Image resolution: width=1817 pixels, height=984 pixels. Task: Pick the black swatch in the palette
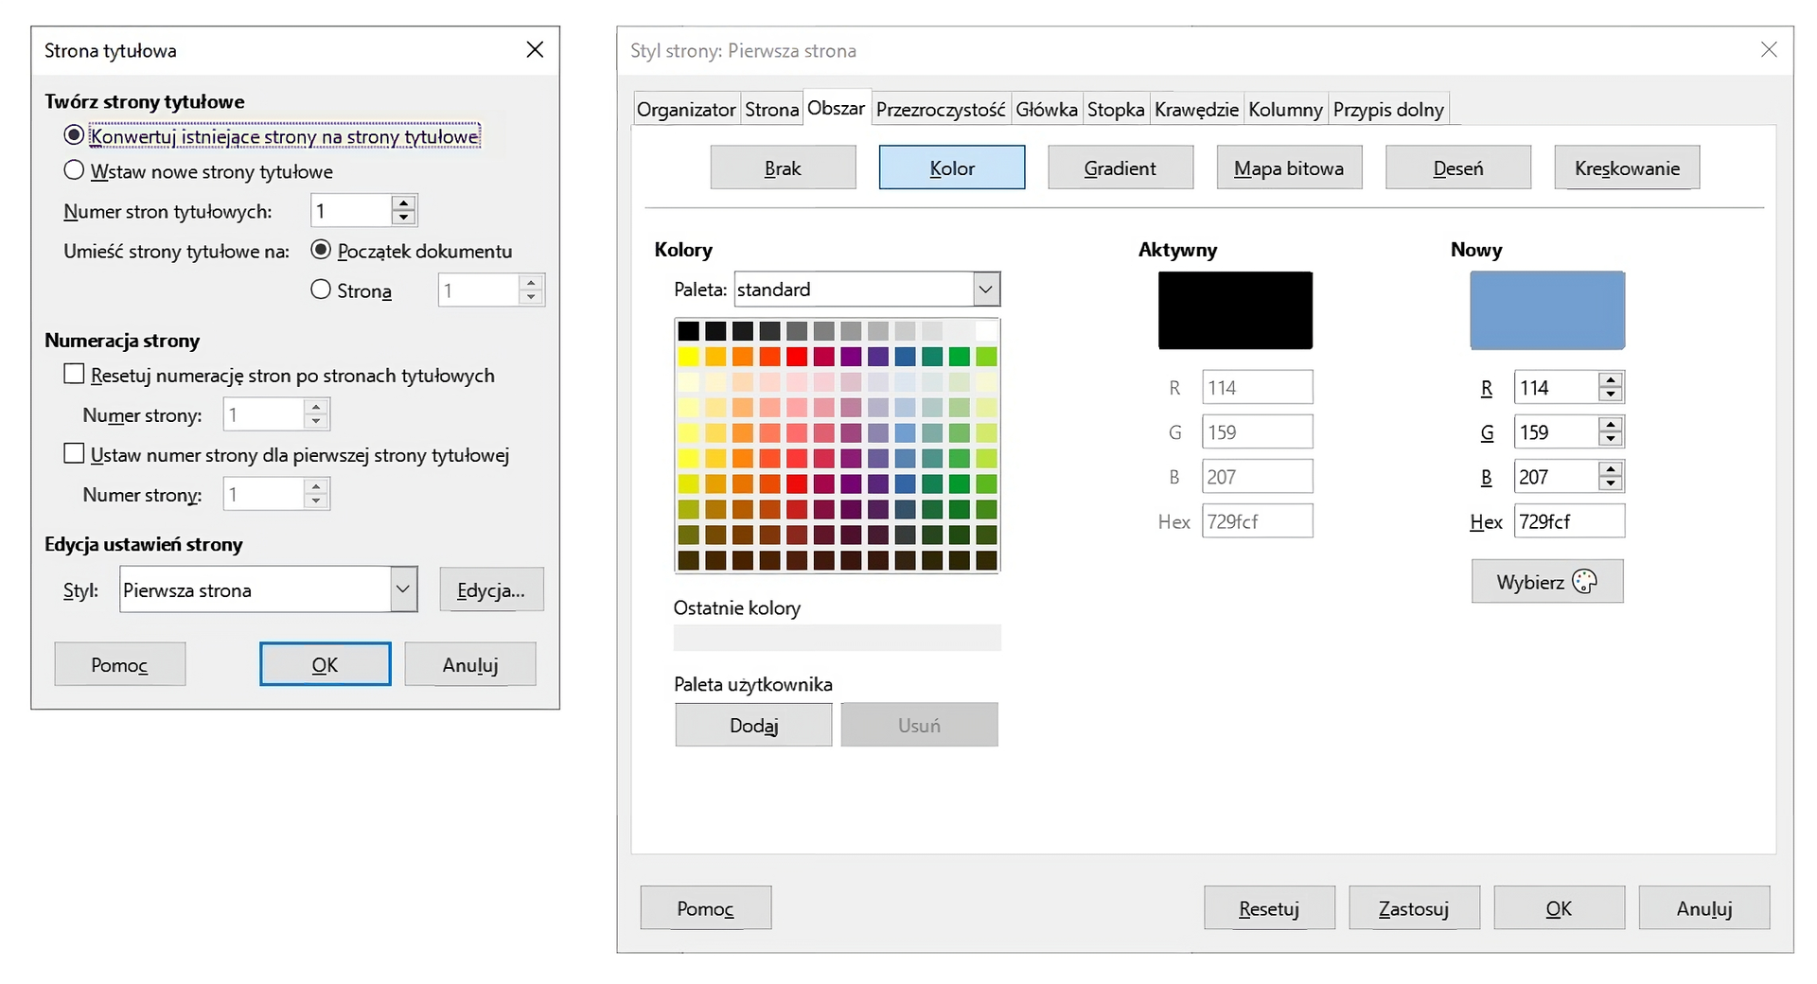(688, 331)
